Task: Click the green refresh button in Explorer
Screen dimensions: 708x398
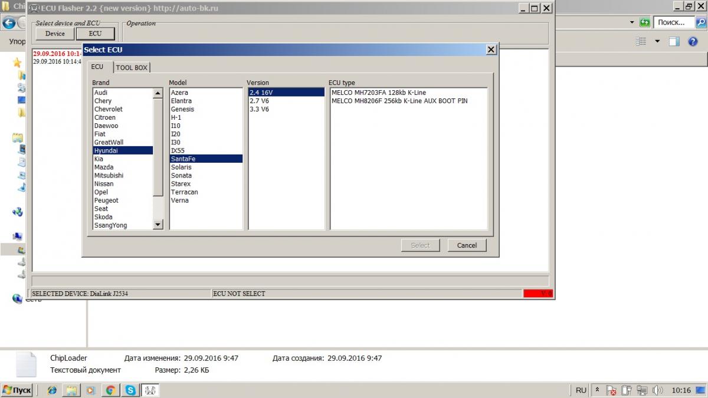Action: pyautogui.click(x=645, y=22)
